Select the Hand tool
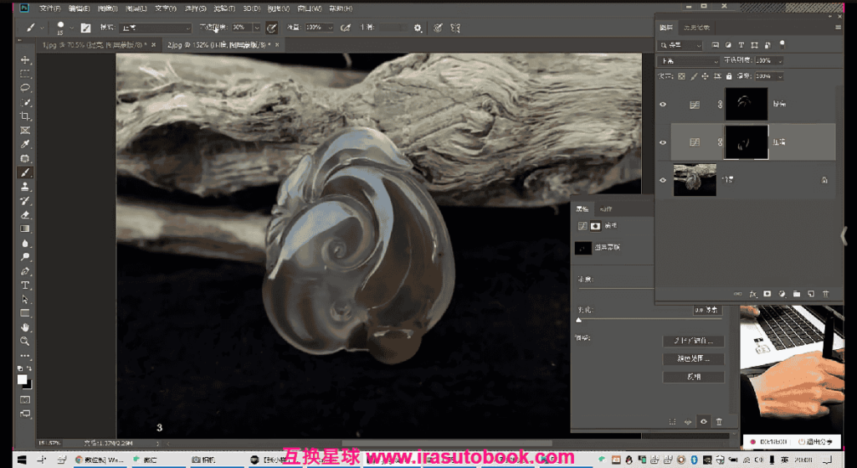The width and height of the screenshot is (857, 468). 24,327
